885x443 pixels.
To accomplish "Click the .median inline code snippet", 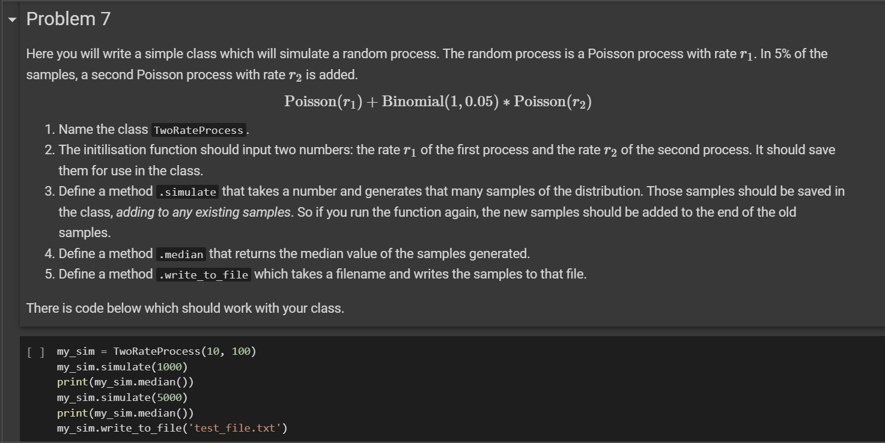I will (x=181, y=253).
